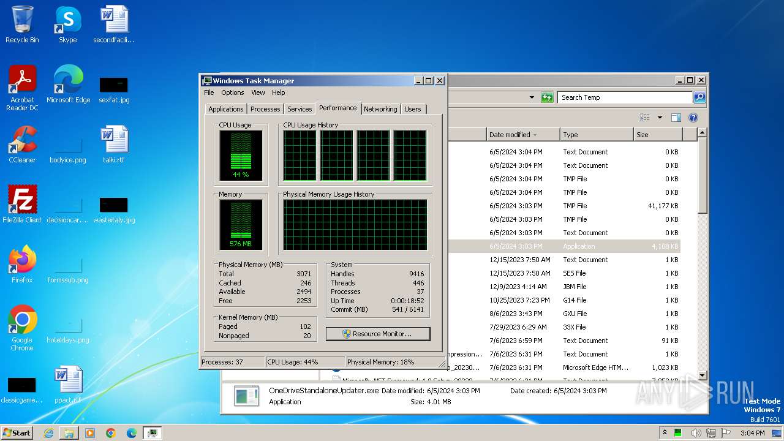Click the search magnifier in Explorer
The width and height of the screenshot is (784, 441).
click(699, 97)
